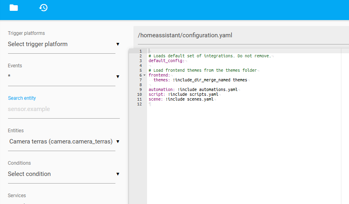The width and height of the screenshot is (349, 204).
Task: Click line number 1 in the gutter
Action: tap(141, 51)
